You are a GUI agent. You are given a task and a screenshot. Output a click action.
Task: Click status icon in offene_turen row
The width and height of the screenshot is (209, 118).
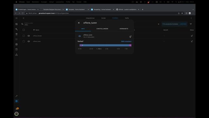coord(192,42)
